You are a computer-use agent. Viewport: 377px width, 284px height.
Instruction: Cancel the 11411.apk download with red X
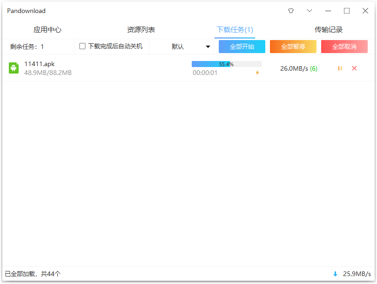click(354, 68)
